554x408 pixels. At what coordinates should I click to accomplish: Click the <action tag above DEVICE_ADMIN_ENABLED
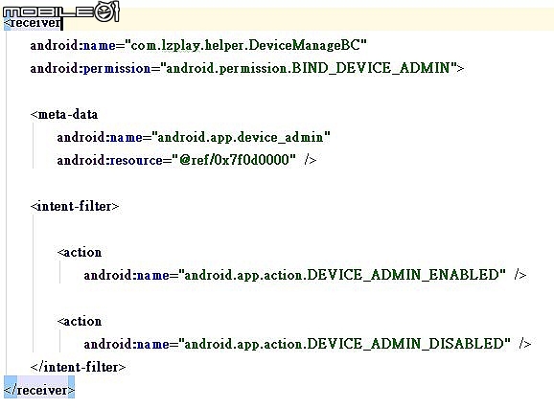click(80, 252)
